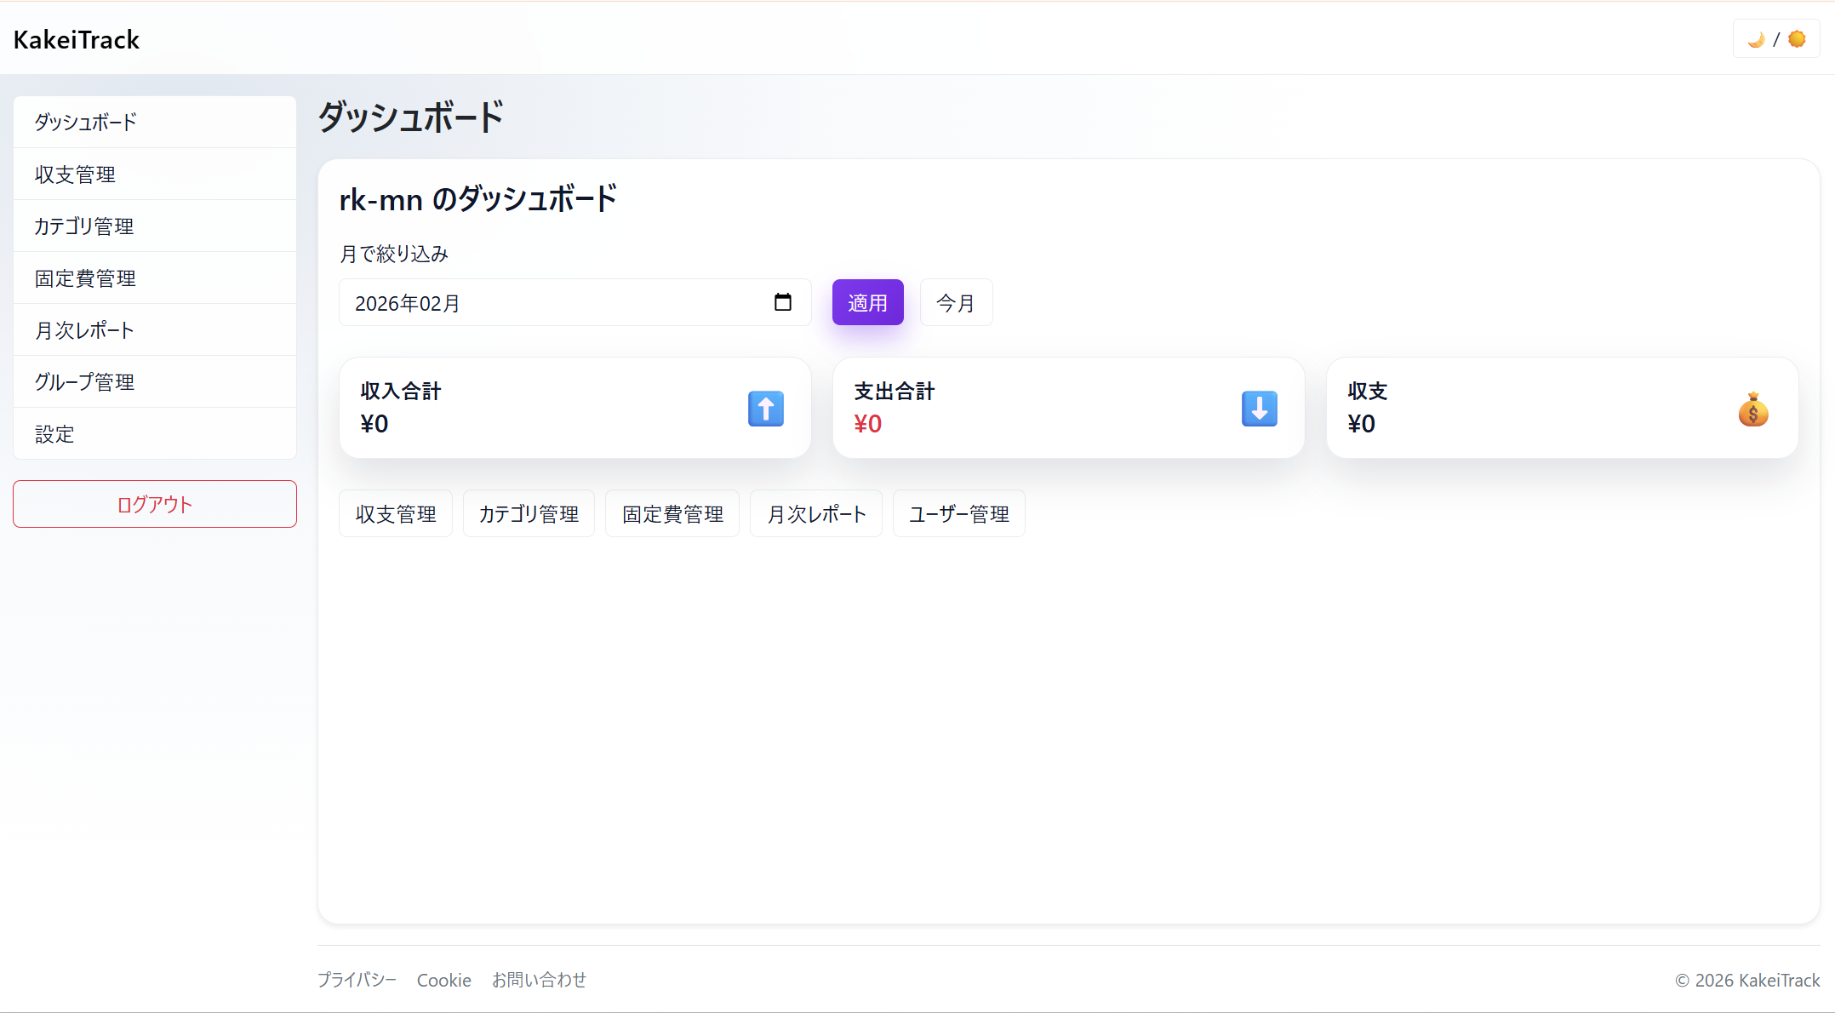
Task: Click the 月次レポート shortcut below cards
Action: (815, 513)
